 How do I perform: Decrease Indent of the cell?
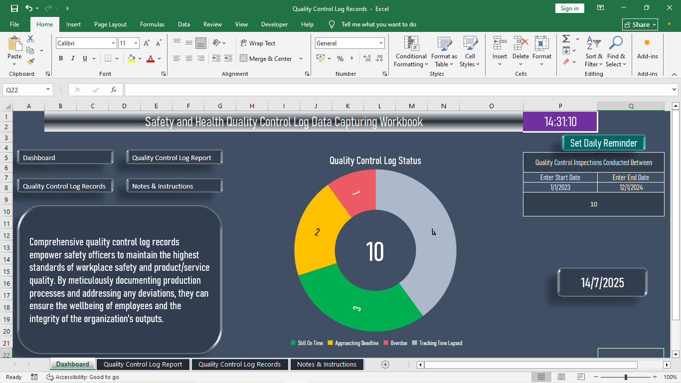(216, 58)
